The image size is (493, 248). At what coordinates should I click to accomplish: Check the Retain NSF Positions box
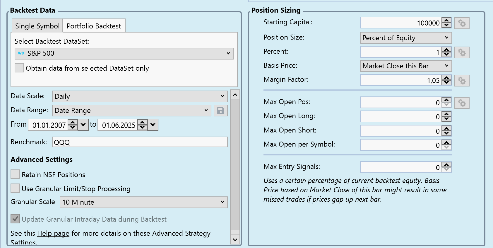(15, 174)
